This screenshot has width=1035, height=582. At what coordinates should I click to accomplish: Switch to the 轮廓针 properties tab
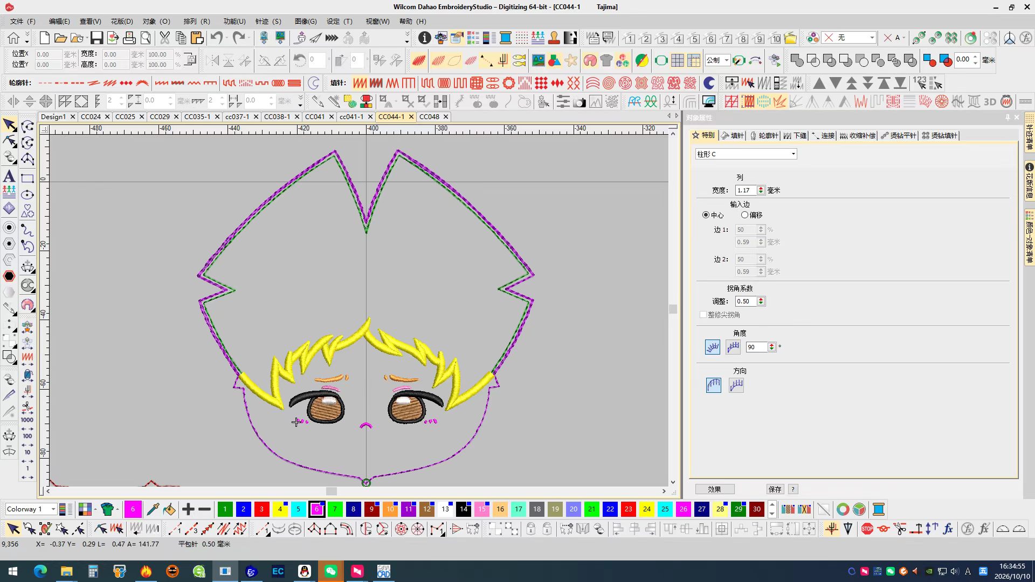coord(764,135)
